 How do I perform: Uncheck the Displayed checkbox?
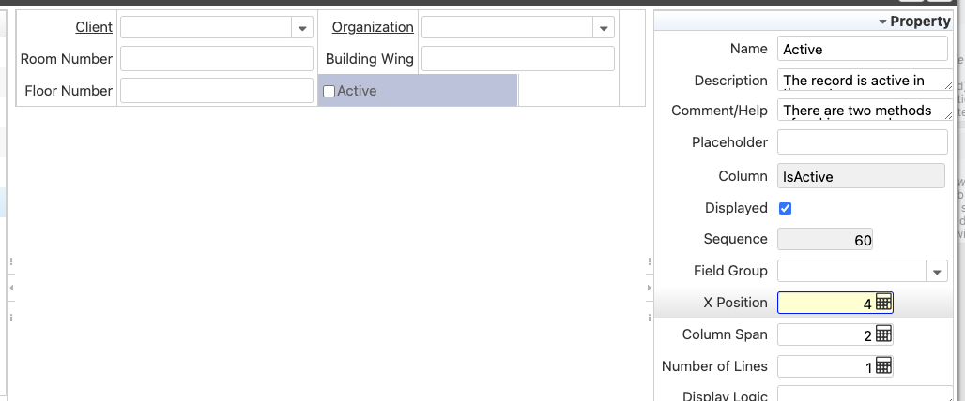pos(786,208)
